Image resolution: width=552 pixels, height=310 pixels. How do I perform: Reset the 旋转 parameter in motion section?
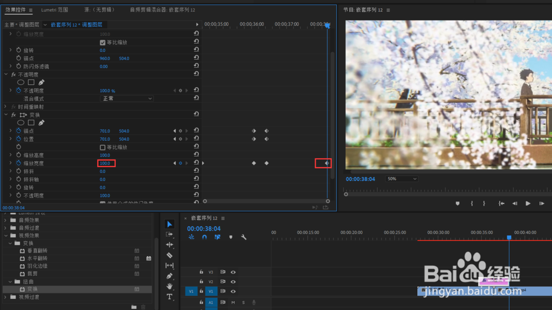click(x=197, y=50)
